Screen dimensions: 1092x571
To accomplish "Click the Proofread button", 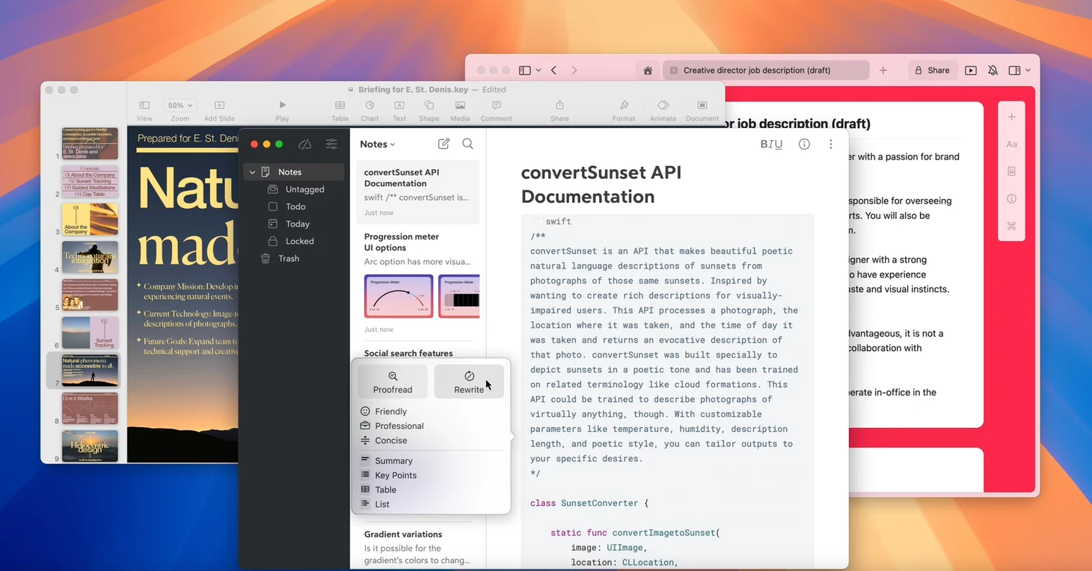I will (x=393, y=382).
